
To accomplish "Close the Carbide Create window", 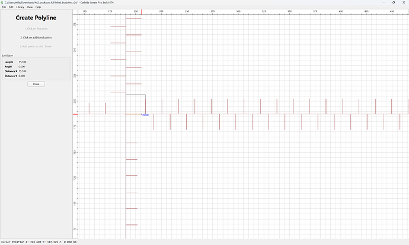I will point(404,2).
